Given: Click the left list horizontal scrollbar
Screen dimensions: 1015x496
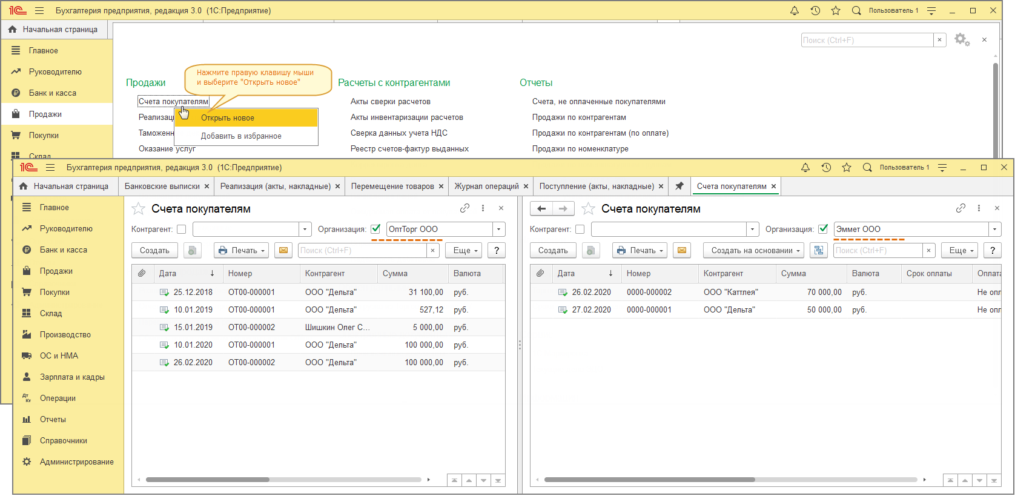Looking at the screenshot, I should 208,480.
